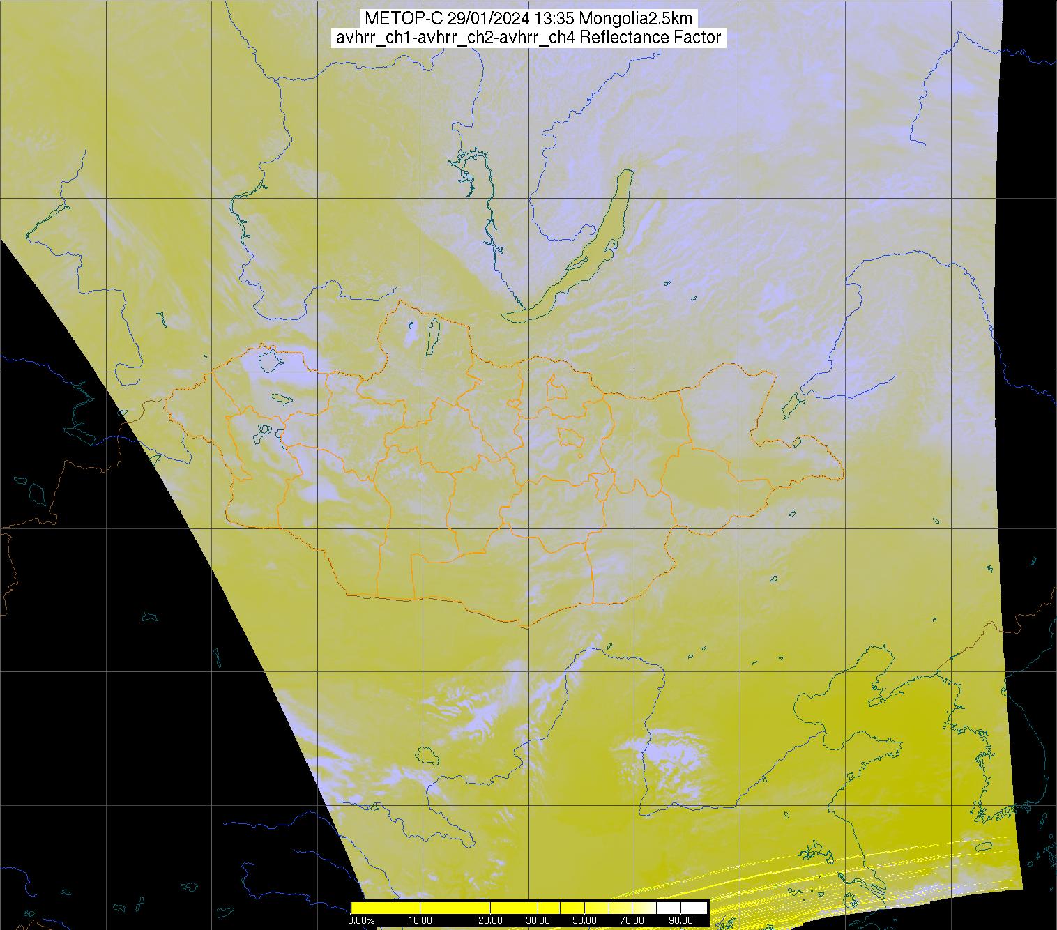Click the 90.00 colorbar label
The width and height of the screenshot is (1057, 930).
(x=680, y=920)
